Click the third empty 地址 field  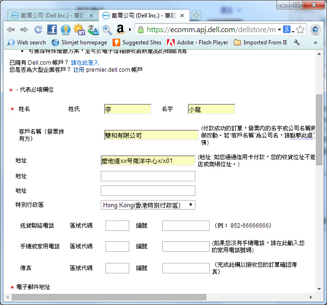[148, 191]
